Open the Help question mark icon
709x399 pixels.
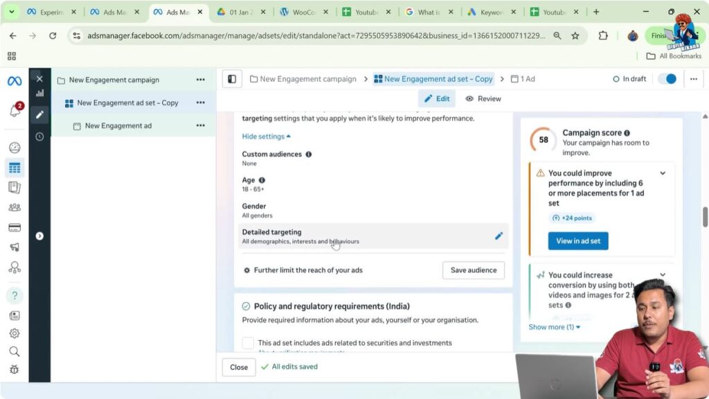tap(14, 295)
